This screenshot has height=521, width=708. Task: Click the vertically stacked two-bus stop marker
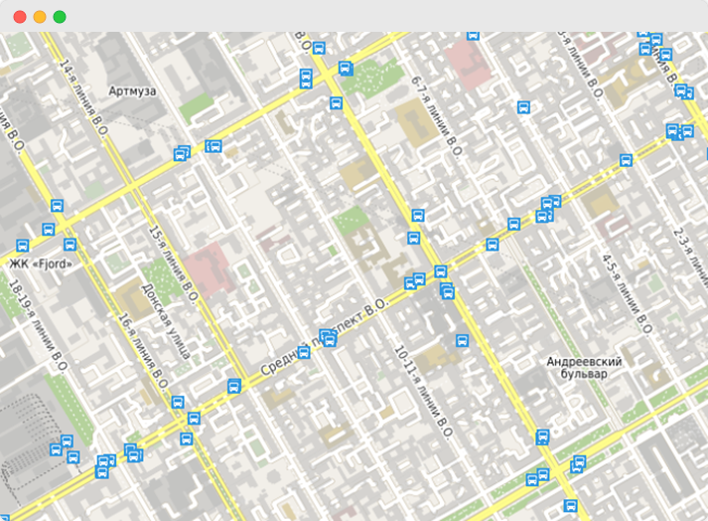click(x=306, y=79)
